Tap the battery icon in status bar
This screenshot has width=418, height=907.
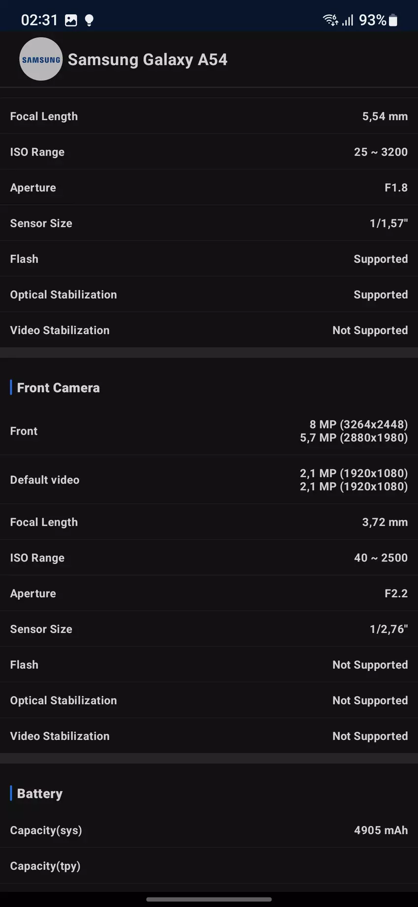click(393, 20)
